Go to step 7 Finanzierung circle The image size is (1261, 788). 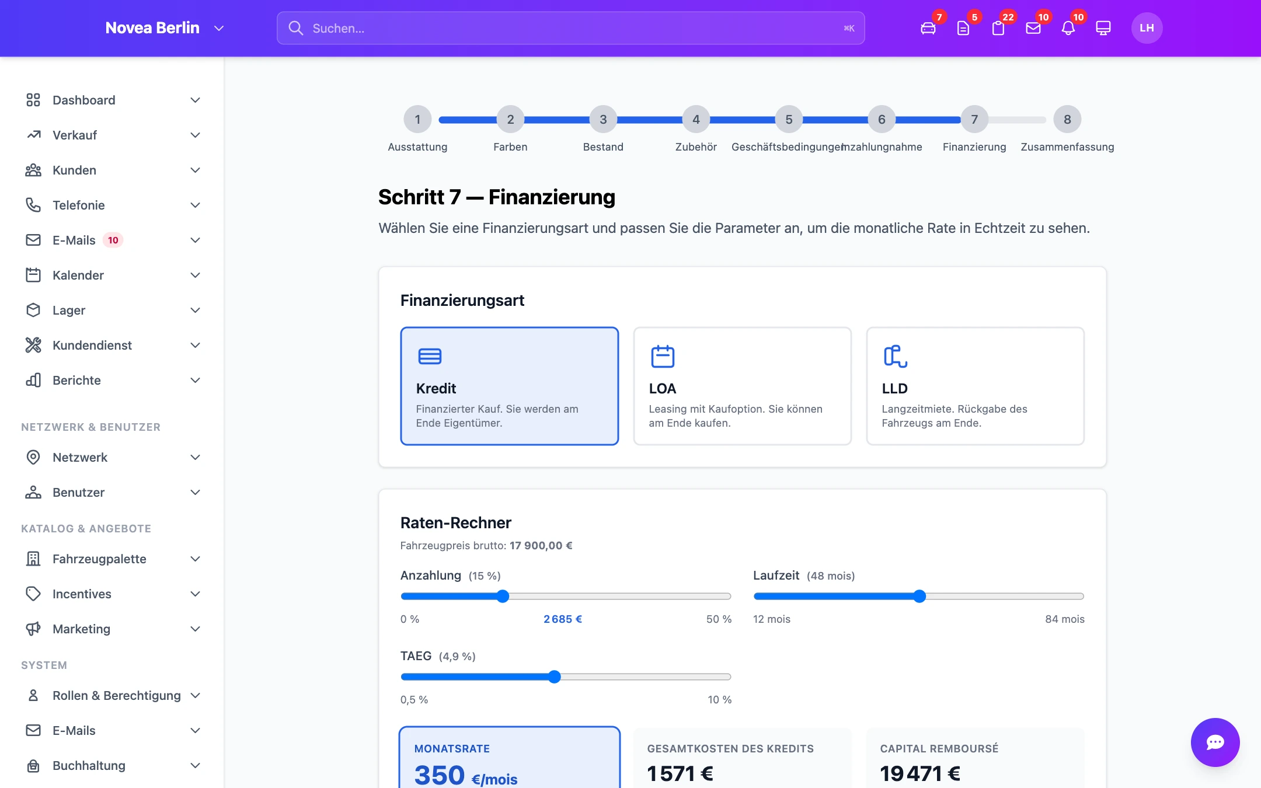974,119
